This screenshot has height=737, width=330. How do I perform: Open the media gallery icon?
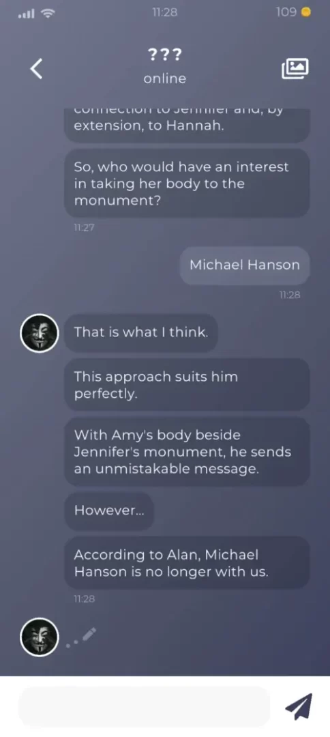295,69
